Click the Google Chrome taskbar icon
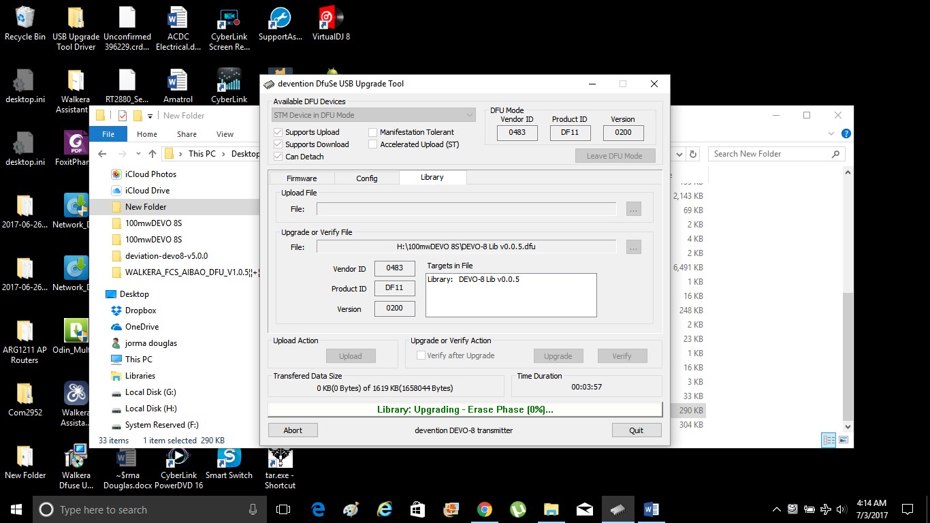This screenshot has width=930, height=523. (484, 509)
